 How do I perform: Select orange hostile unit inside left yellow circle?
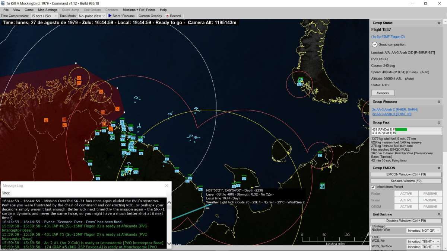pos(79,78)
